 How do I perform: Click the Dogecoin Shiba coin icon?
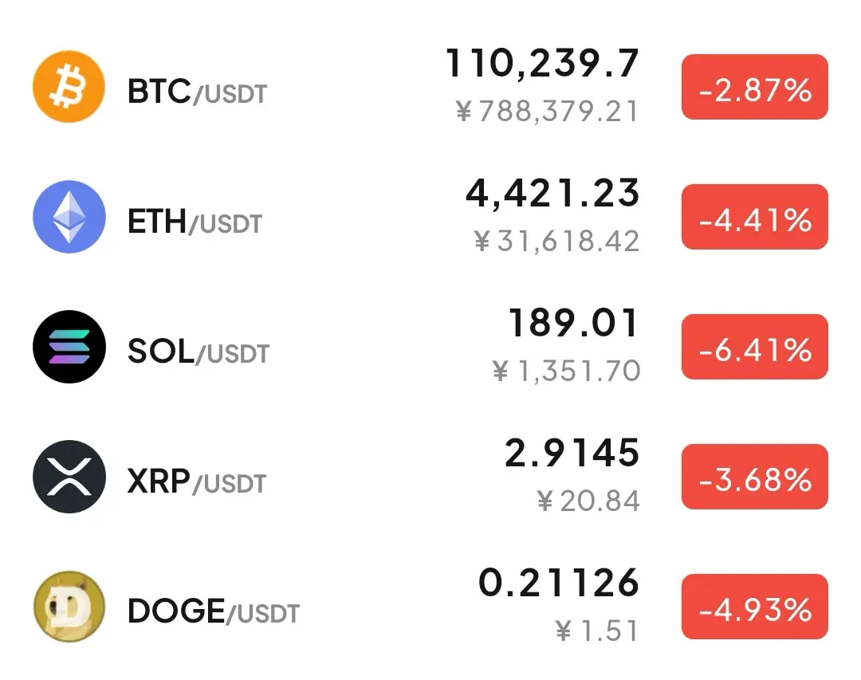pos(69,607)
